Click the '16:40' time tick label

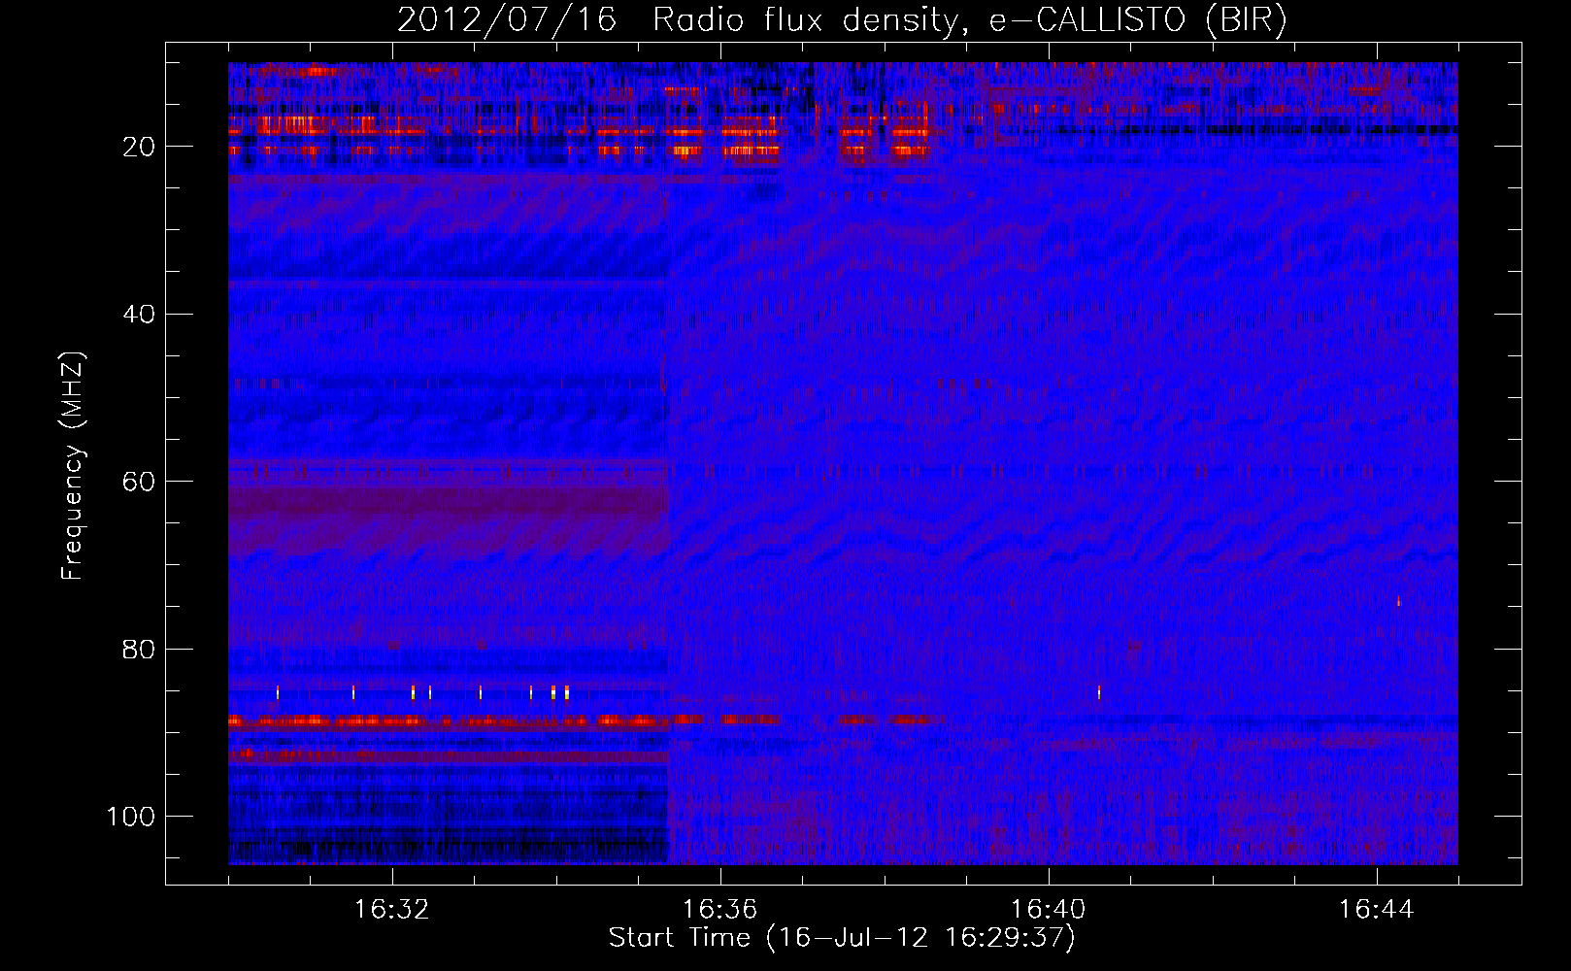click(1049, 910)
